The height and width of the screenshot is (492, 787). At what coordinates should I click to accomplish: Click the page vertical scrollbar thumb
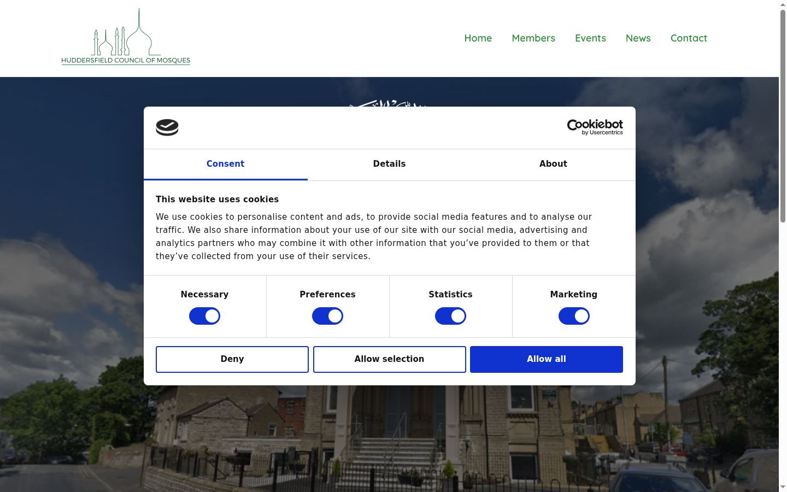click(783, 116)
